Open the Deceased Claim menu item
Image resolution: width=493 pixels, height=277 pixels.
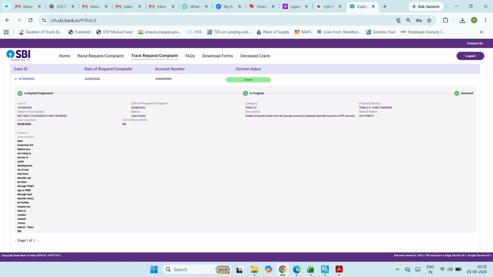point(255,56)
